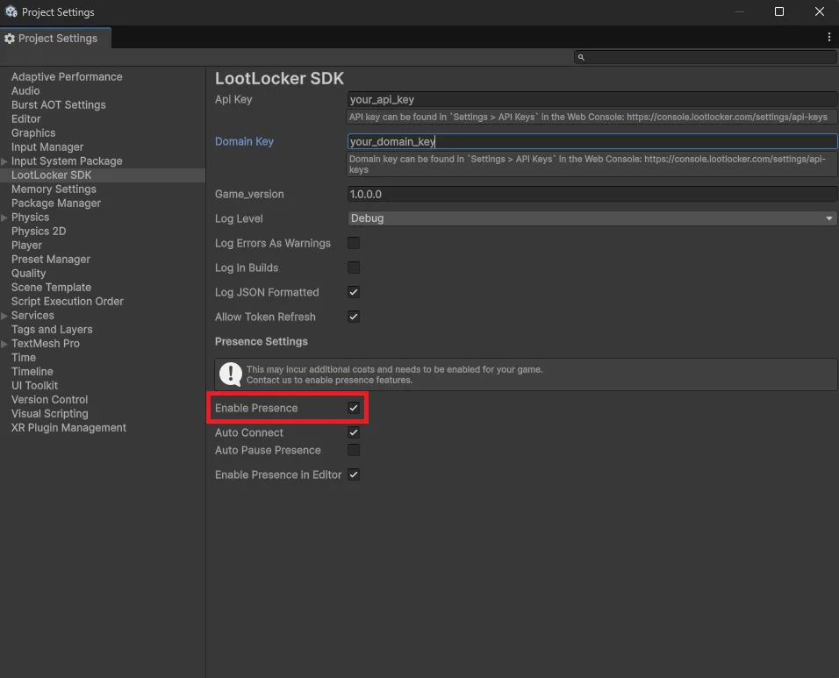Open XR Plugin Management settings

click(x=68, y=428)
